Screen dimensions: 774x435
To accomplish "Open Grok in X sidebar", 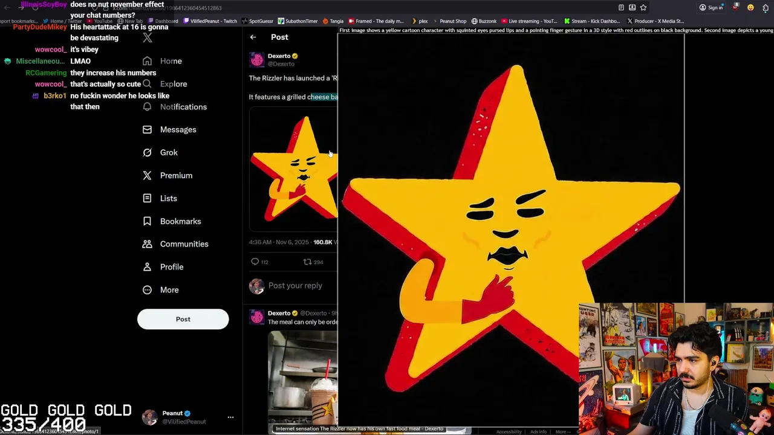I will [x=160, y=153].
